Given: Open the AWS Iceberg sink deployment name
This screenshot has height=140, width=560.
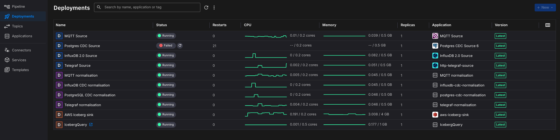Looking at the screenshot, I should pos(79,115).
